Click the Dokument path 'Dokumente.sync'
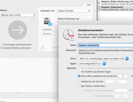Viewport: 133px width, 102px height. pyautogui.click(x=87, y=53)
